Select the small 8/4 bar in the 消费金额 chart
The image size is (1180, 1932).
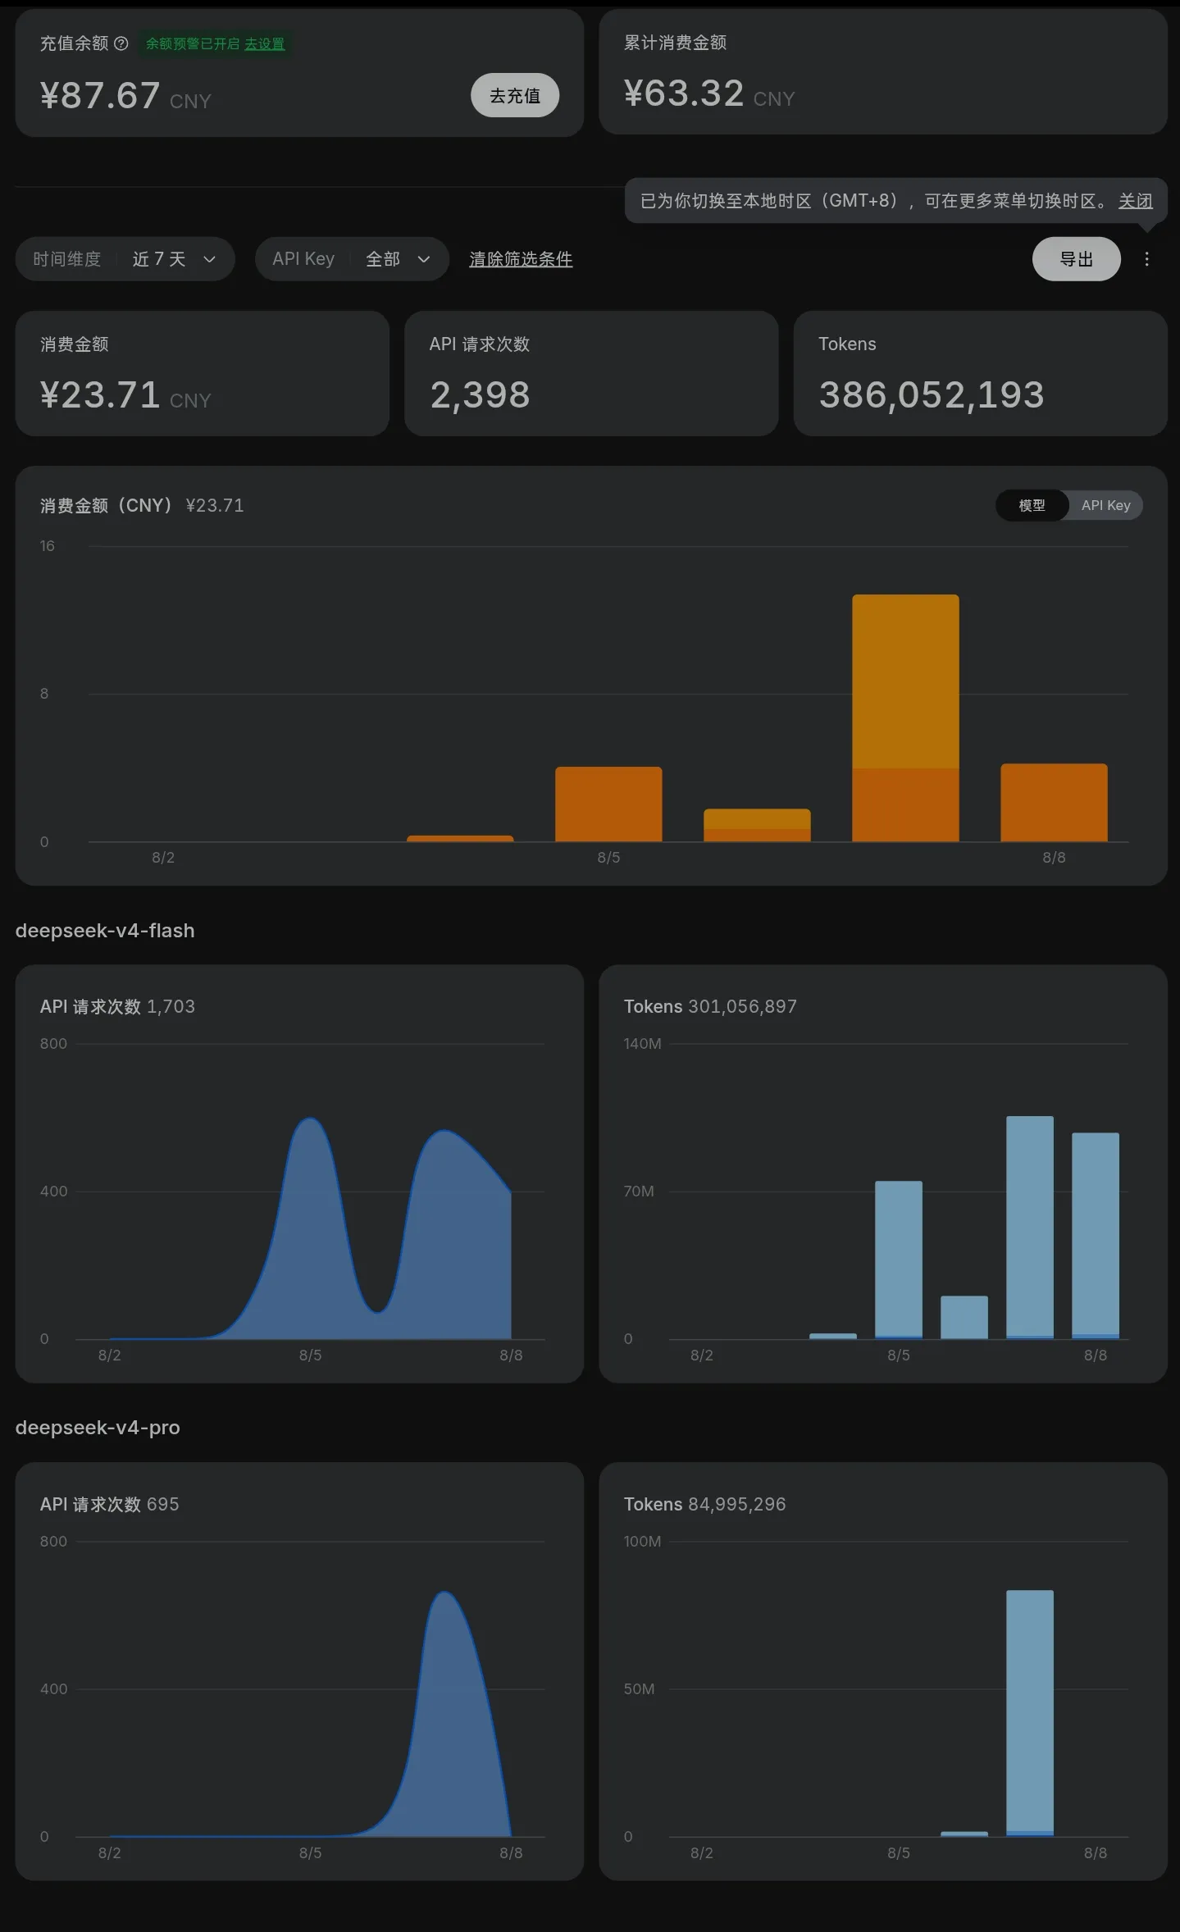pos(460,838)
